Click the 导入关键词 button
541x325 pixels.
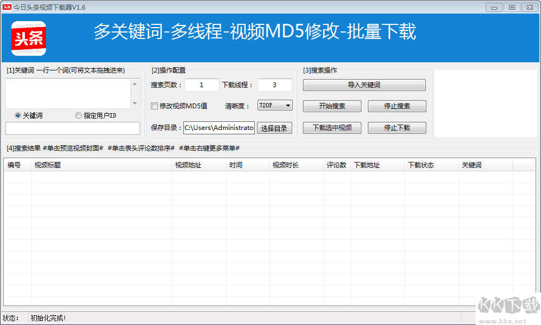pos(364,85)
